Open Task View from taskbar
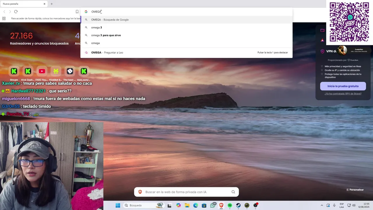 tap(169, 205)
